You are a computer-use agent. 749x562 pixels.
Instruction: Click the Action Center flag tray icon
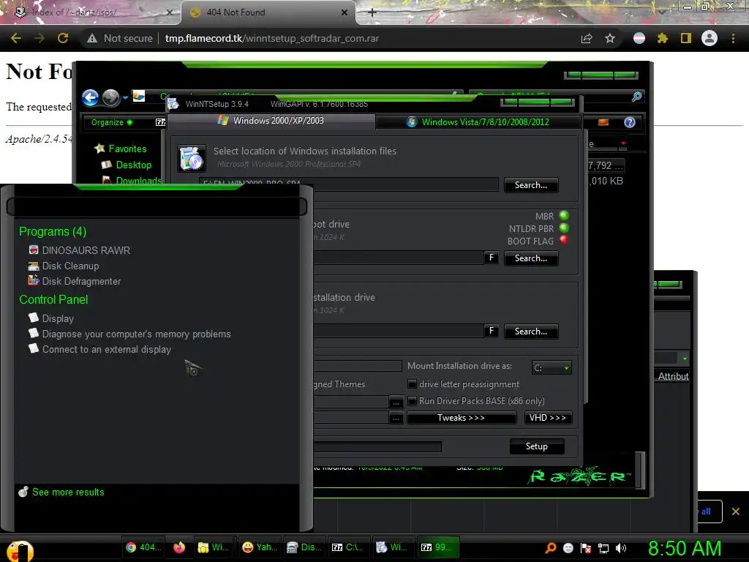(586, 548)
